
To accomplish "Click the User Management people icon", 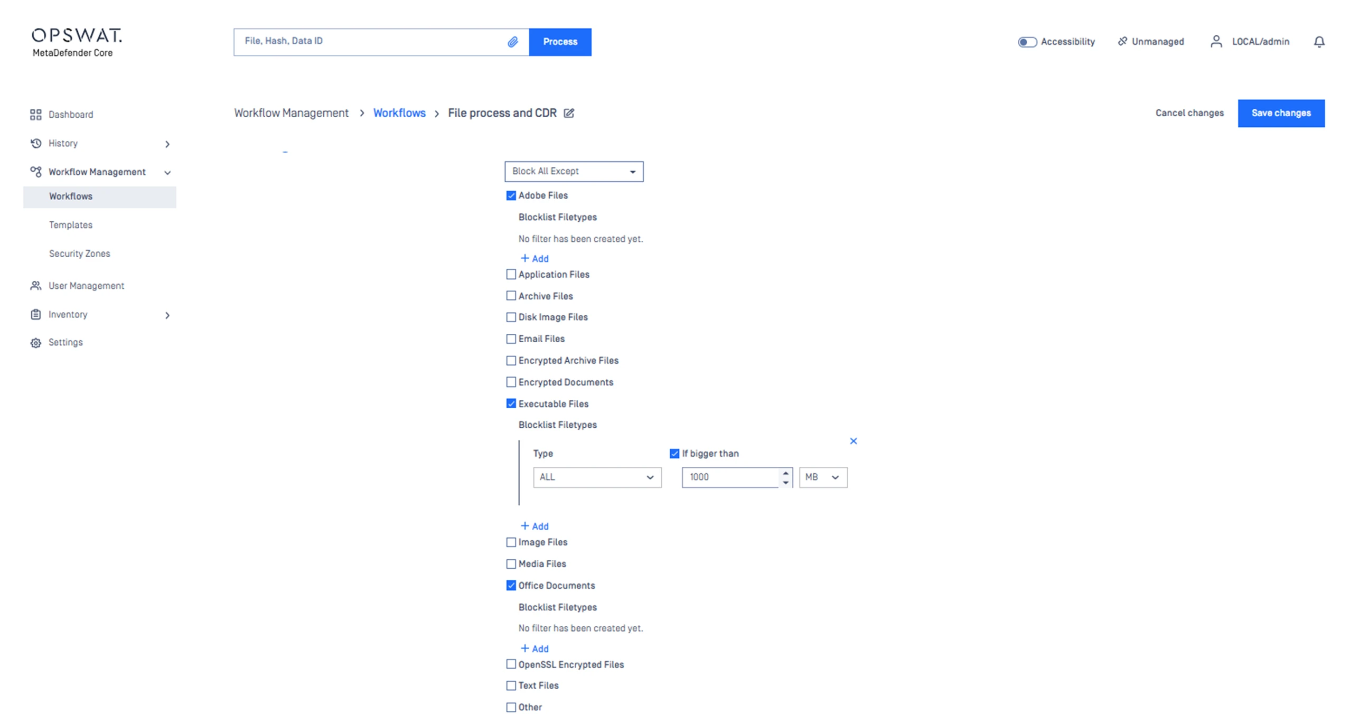I will tap(35, 286).
